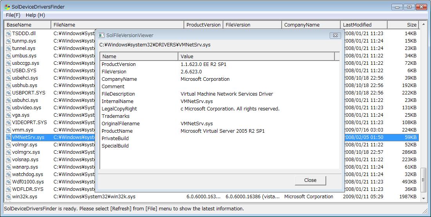Click the watchdog.sys file icon
The image size is (431, 217).
coord(8,174)
